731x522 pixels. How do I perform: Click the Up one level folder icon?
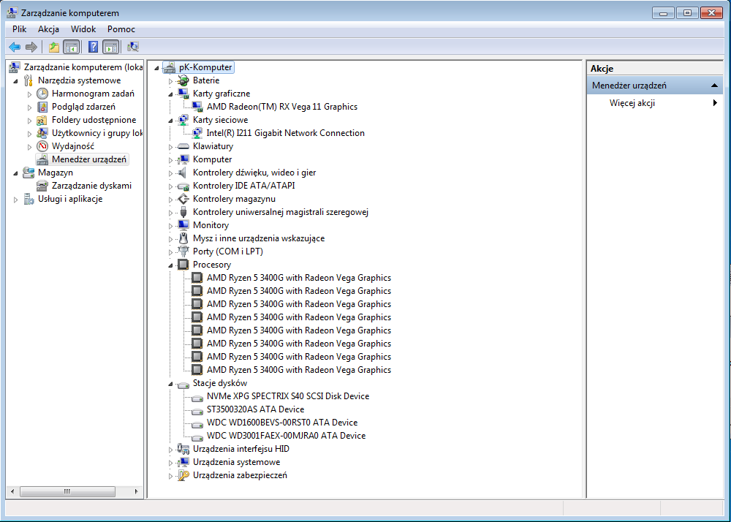[x=53, y=47]
